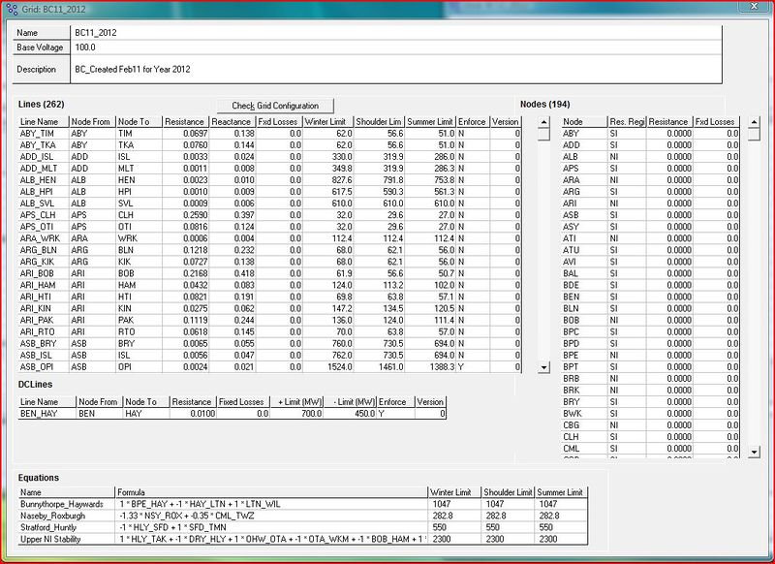
Task: Click the Res. Regi header in Nodes table
Action: pos(627,121)
